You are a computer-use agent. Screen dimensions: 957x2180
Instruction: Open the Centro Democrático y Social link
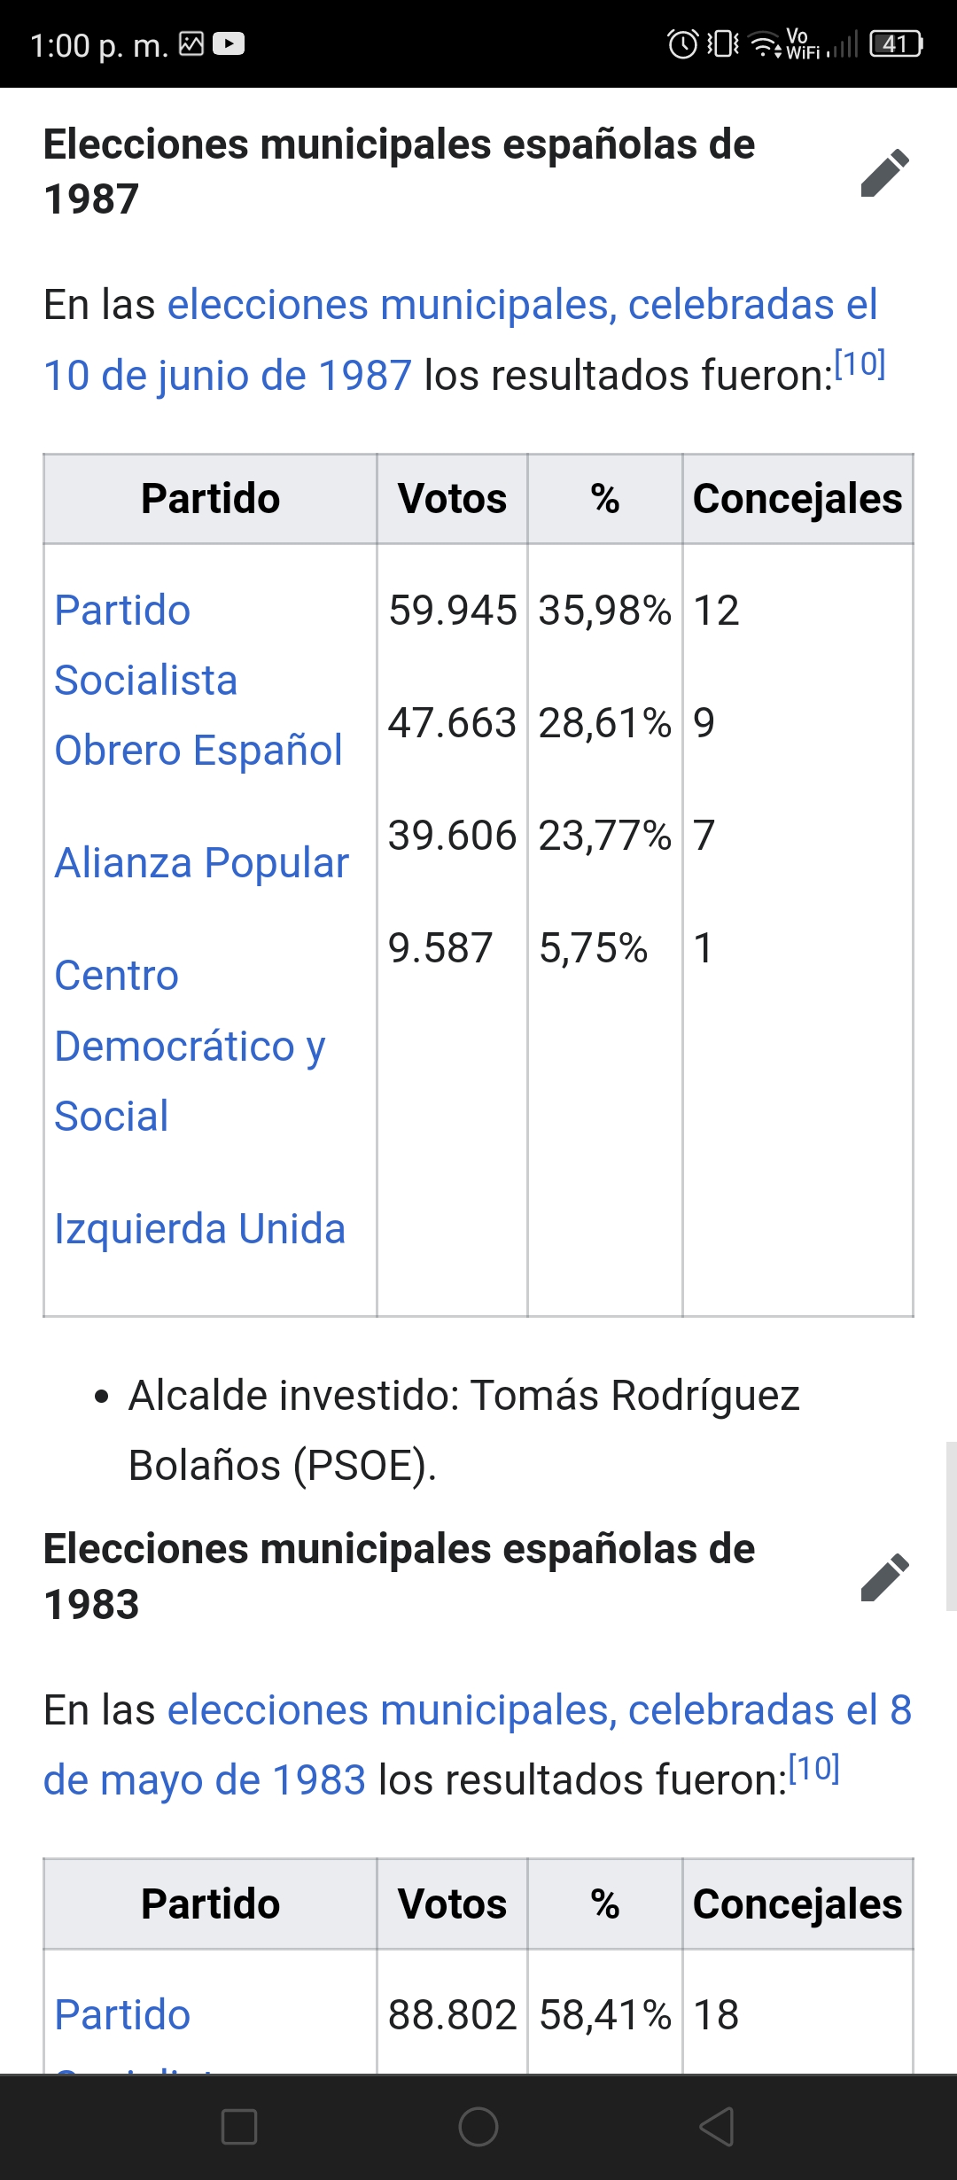click(x=190, y=1046)
